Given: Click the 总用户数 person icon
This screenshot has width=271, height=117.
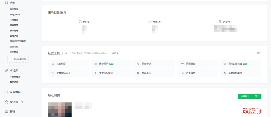Looking at the screenshot, I should [220, 22].
